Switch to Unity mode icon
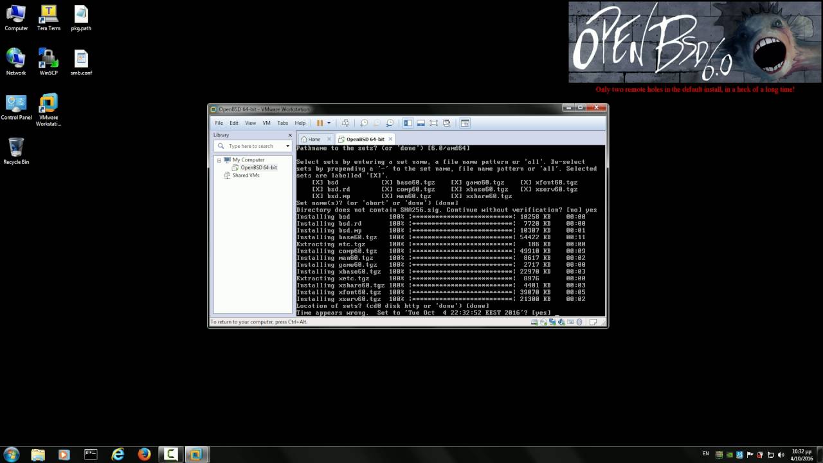Image resolution: width=823 pixels, height=463 pixels. pos(446,123)
